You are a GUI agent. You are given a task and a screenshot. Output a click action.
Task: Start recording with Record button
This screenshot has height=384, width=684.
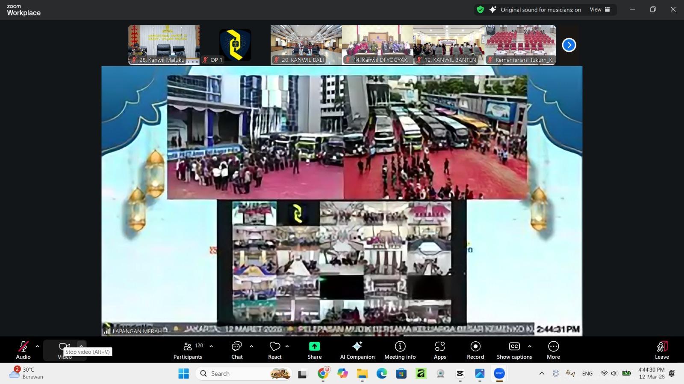click(475, 350)
